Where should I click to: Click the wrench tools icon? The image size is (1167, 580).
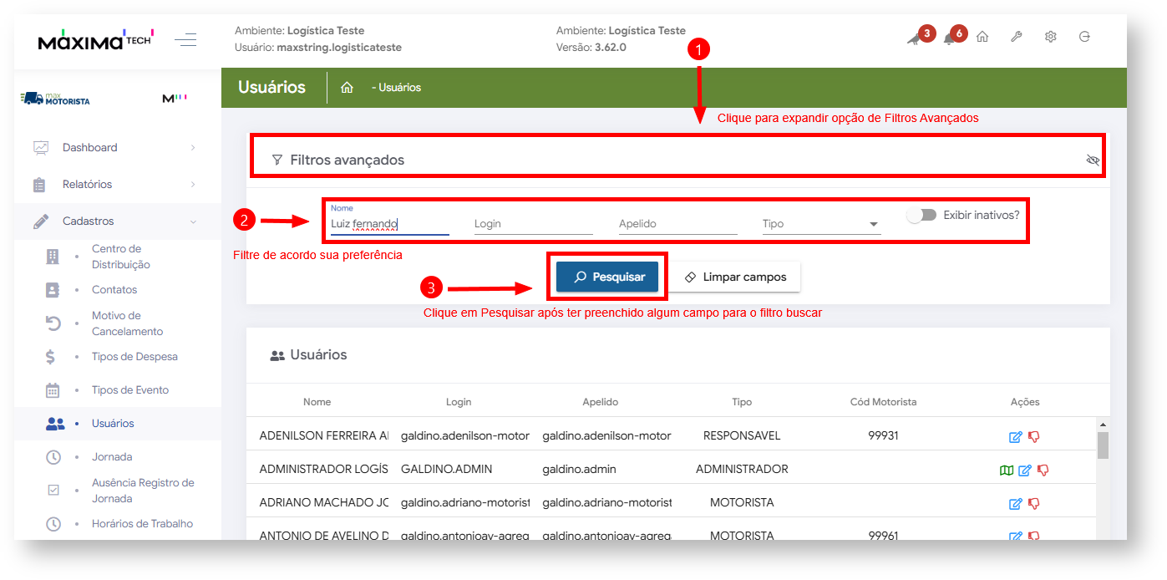(x=1017, y=37)
